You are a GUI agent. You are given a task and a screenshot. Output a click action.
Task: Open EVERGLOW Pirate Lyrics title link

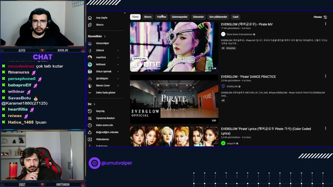[266, 131]
